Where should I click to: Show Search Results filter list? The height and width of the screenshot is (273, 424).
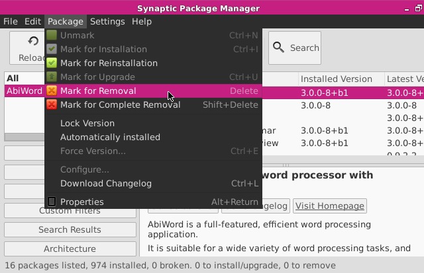point(70,229)
